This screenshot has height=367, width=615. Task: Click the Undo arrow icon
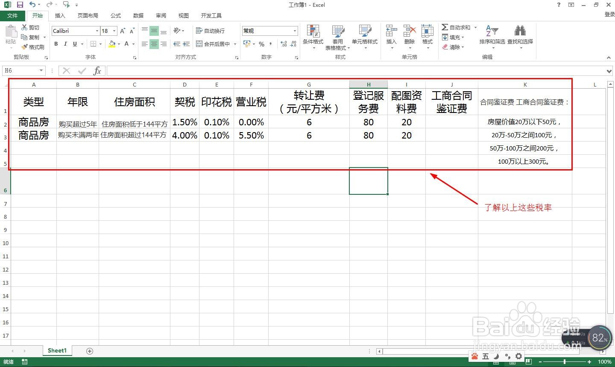click(32, 5)
